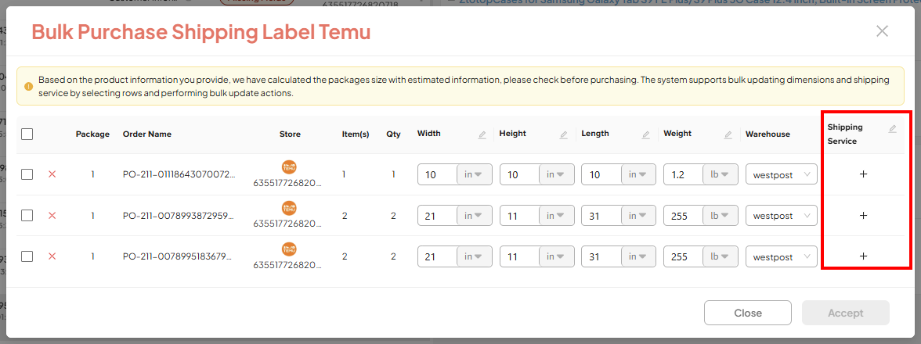Toggle the select-all checkbox in table header
The image size is (921, 344).
pyautogui.click(x=27, y=134)
